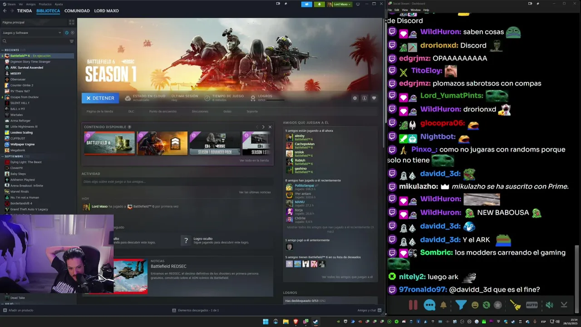This screenshot has height=327, width=581.
Task: Open Steam notifications green bell
Action: click(319, 4)
